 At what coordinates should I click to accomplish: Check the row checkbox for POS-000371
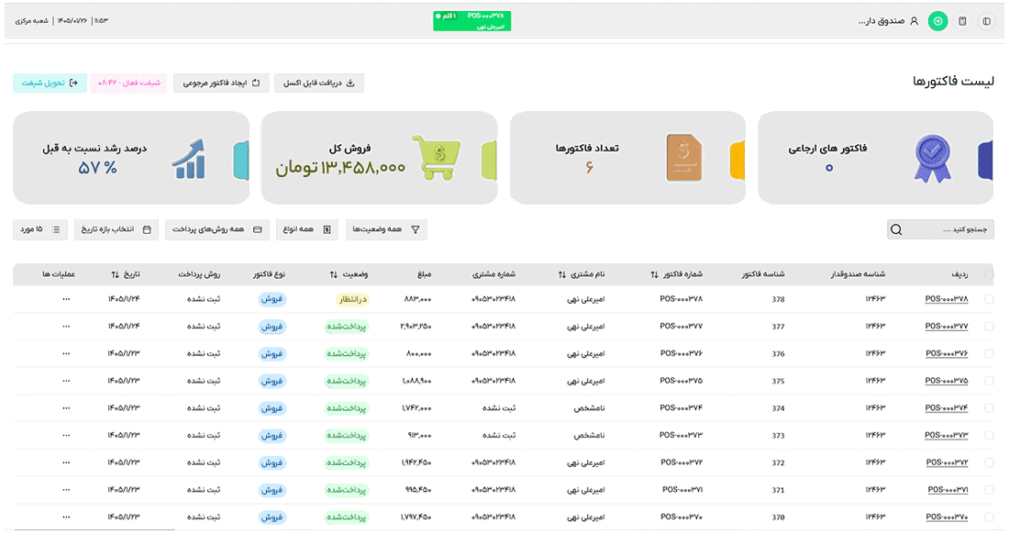(x=989, y=490)
